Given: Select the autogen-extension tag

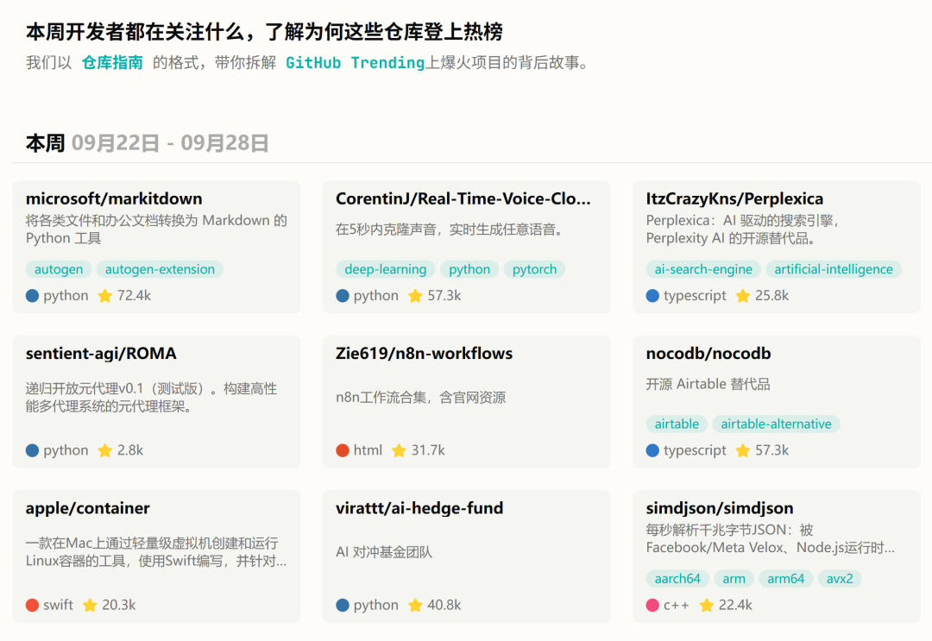Looking at the screenshot, I should pos(160,269).
